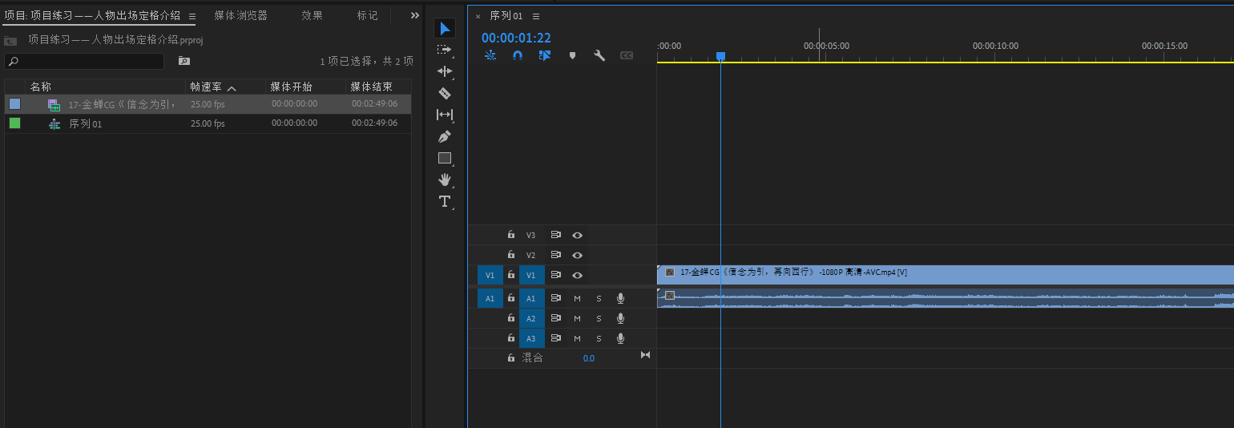Select the Type tool
The height and width of the screenshot is (428, 1234).
point(445,201)
